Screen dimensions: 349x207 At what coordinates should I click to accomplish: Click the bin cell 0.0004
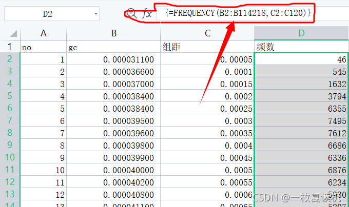[207, 145]
